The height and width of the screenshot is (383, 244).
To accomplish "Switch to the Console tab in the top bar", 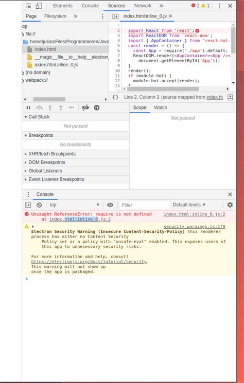I will click(90, 6).
